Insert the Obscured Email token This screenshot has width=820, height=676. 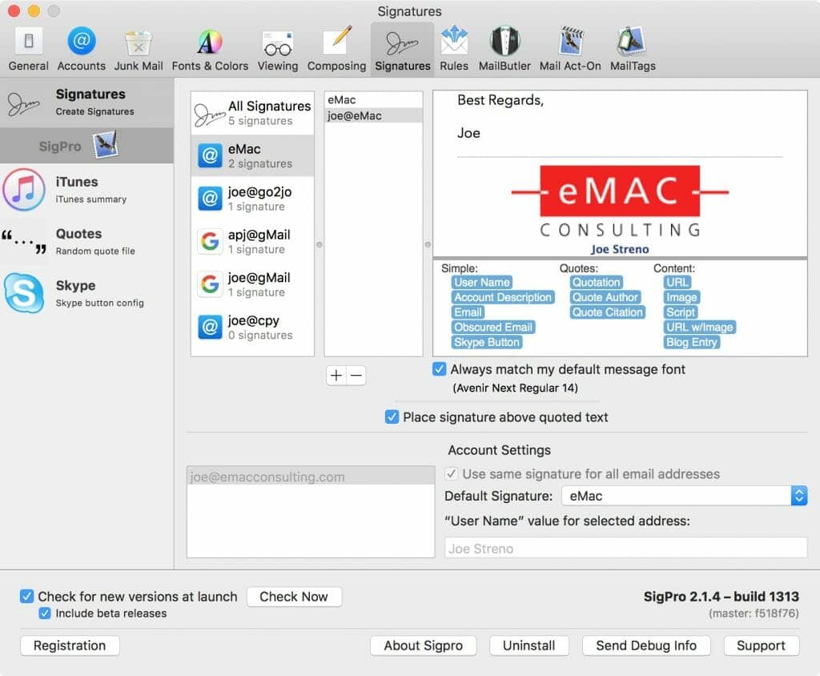pos(493,327)
